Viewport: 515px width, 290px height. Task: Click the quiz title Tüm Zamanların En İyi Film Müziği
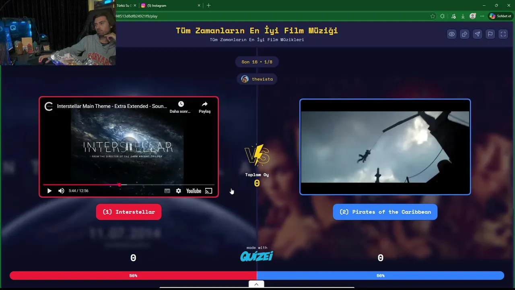(x=257, y=31)
